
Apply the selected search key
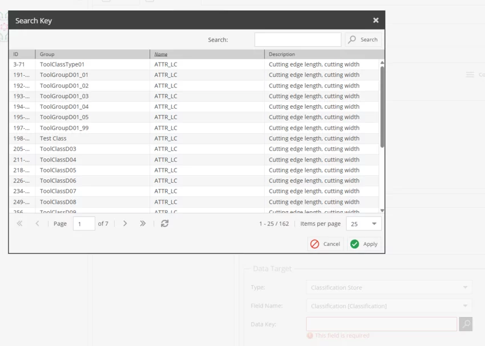pyautogui.click(x=364, y=244)
